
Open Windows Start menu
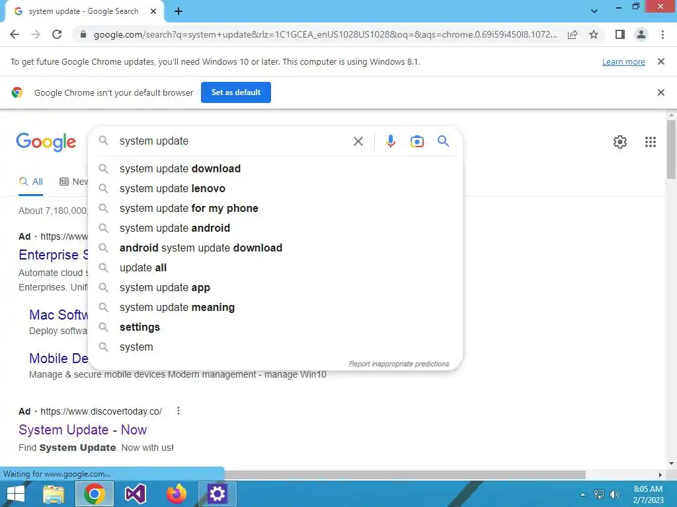(x=16, y=494)
